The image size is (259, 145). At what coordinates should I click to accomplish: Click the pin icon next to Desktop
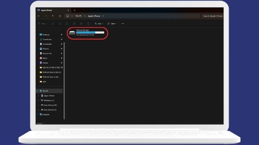(61, 35)
